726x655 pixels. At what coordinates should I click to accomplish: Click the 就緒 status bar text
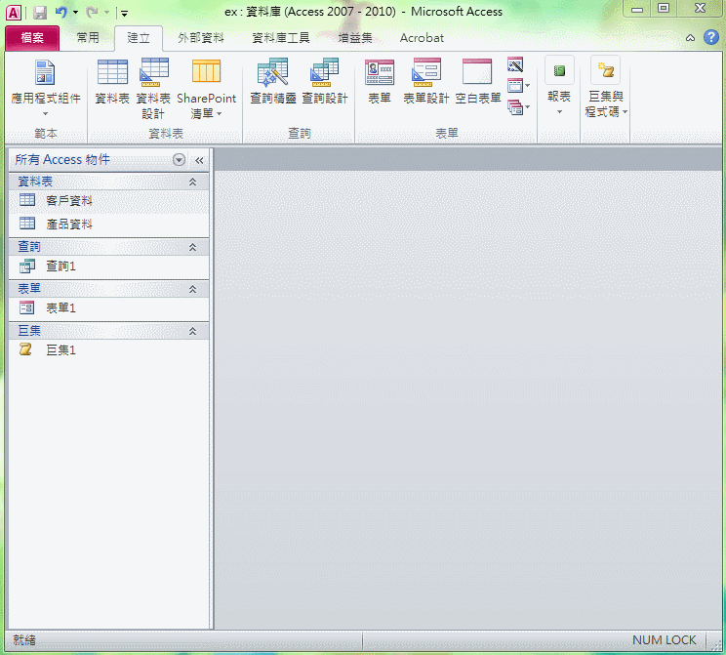(x=24, y=640)
